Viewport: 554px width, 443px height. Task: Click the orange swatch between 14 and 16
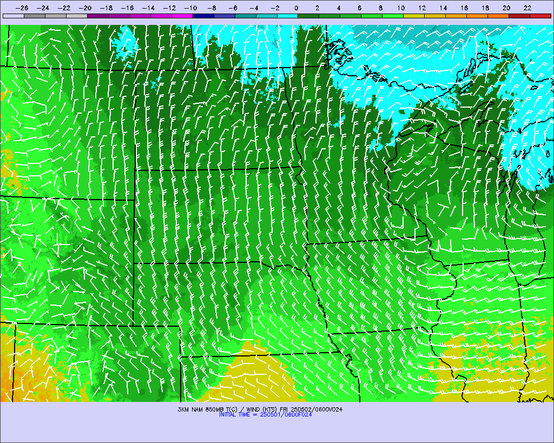click(x=456, y=16)
